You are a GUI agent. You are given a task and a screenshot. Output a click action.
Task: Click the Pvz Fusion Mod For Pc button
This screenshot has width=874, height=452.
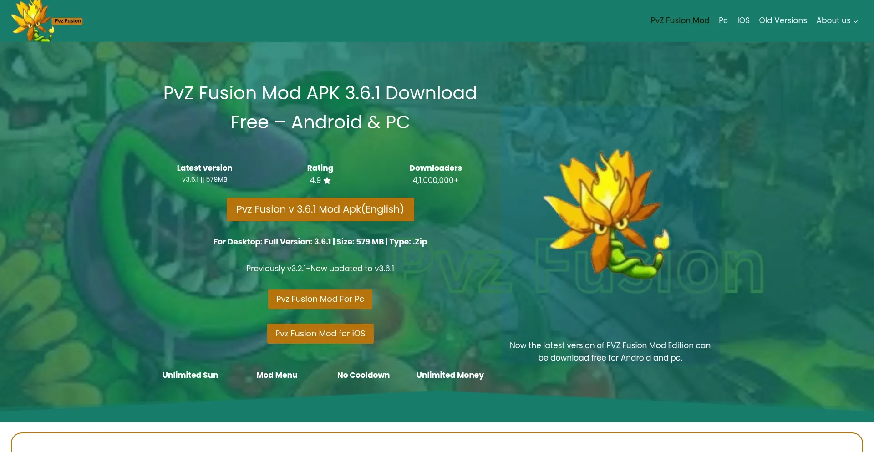point(320,299)
